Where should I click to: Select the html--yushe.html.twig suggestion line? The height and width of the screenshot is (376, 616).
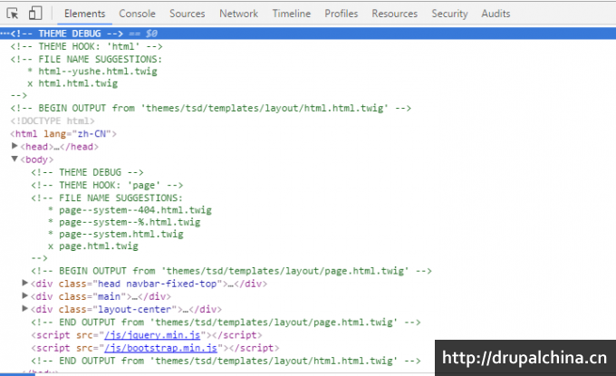pyautogui.click(x=92, y=71)
